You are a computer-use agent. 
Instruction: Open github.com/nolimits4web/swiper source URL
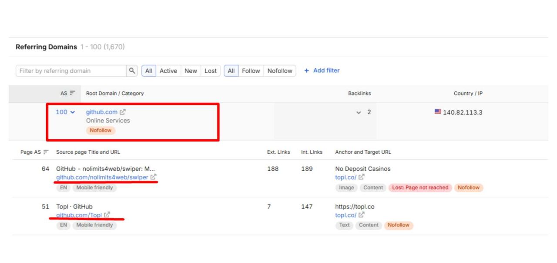pos(102,177)
